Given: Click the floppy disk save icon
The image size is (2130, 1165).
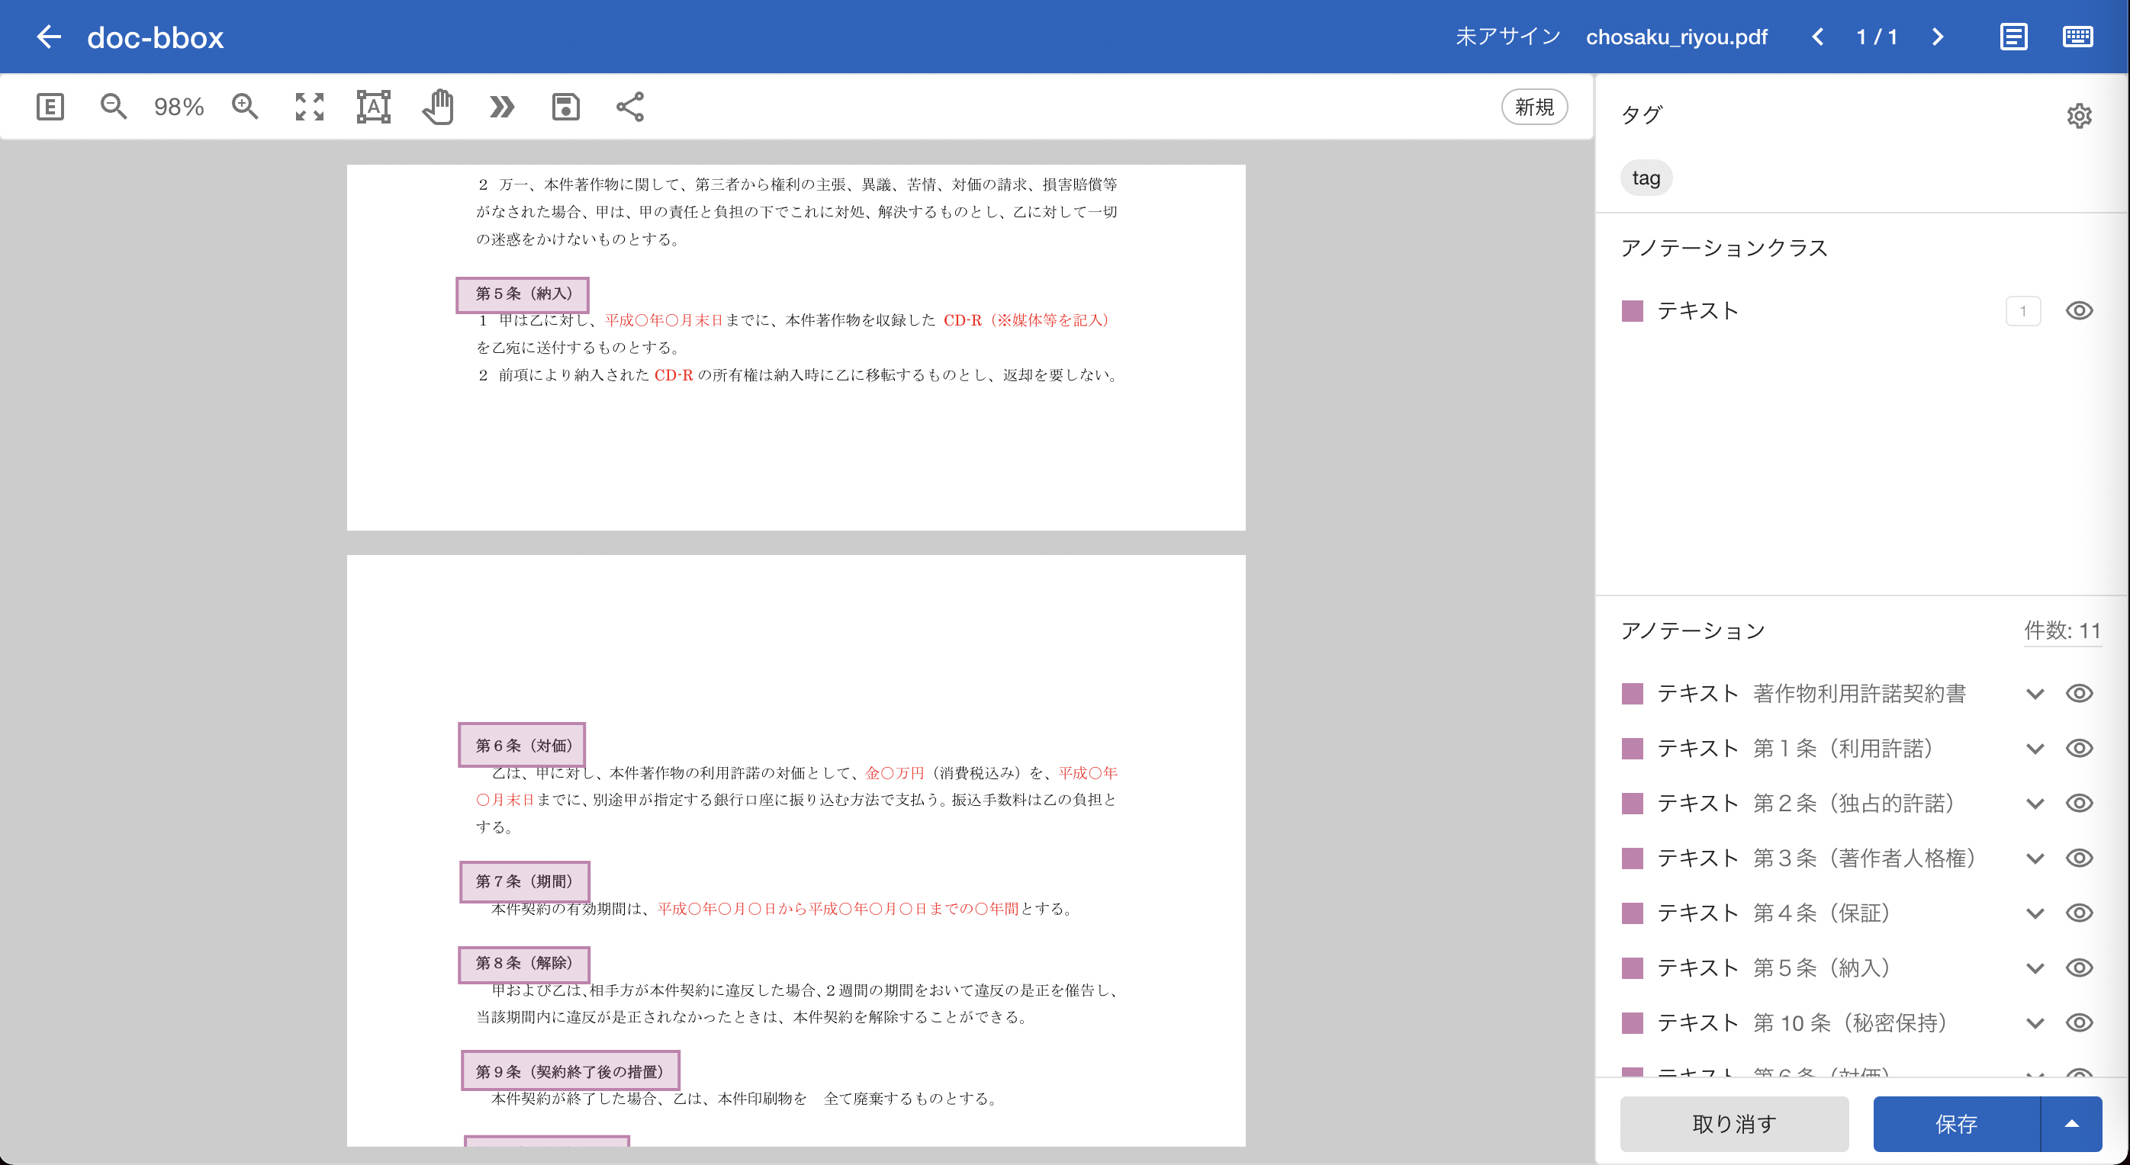Looking at the screenshot, I should point(565,107).
